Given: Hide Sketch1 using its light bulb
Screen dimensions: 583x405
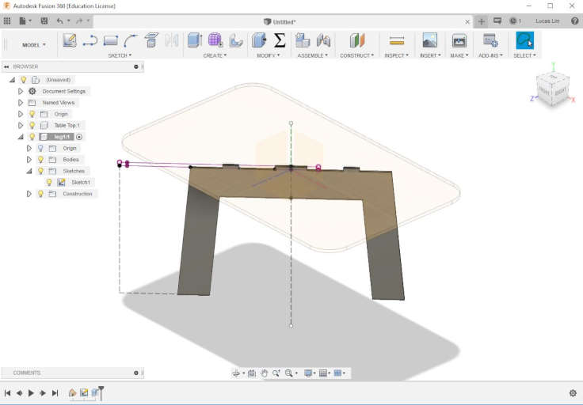Looking at the screenshot, I should click(x=49, y=182).
